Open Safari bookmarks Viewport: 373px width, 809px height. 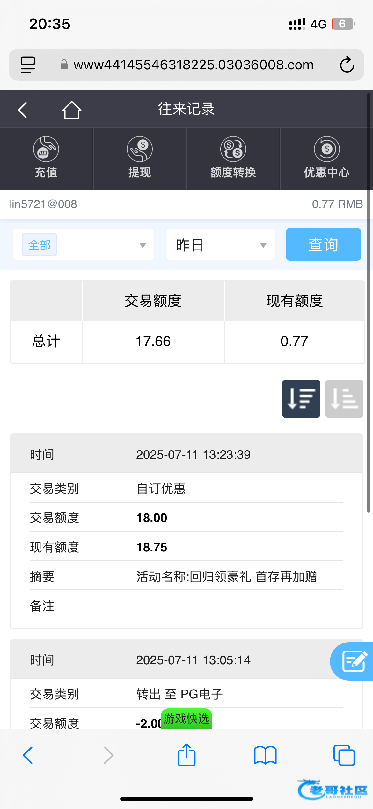click(265, 755)
